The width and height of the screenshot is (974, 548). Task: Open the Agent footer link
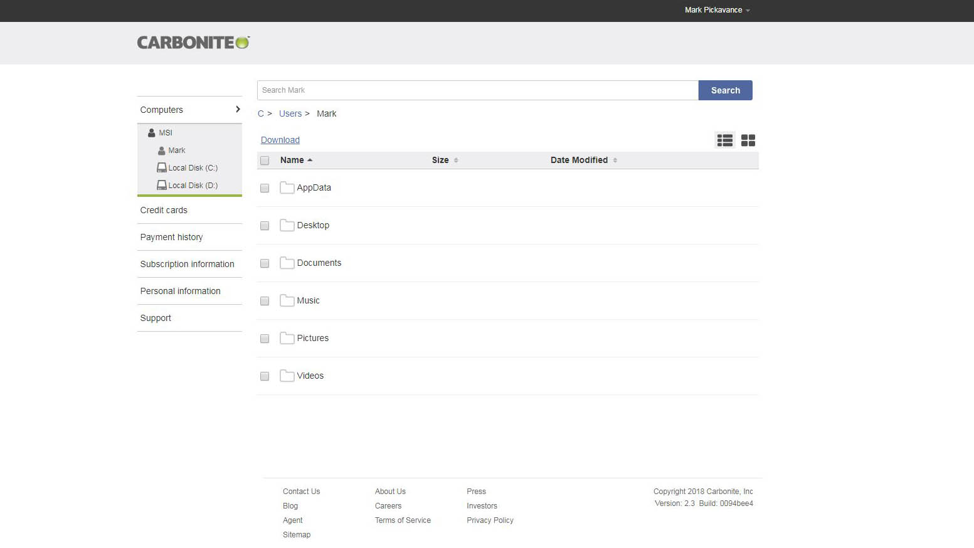[292, 520]
